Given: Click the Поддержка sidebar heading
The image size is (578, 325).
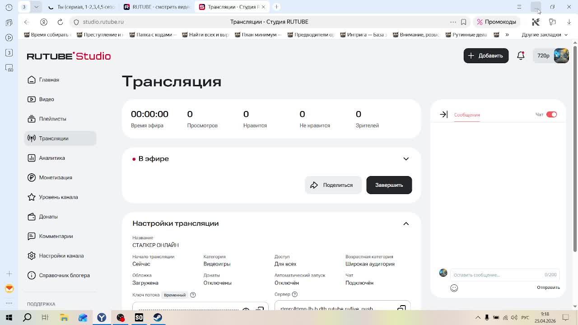Looking at the screenshot, I should [41, 304].
